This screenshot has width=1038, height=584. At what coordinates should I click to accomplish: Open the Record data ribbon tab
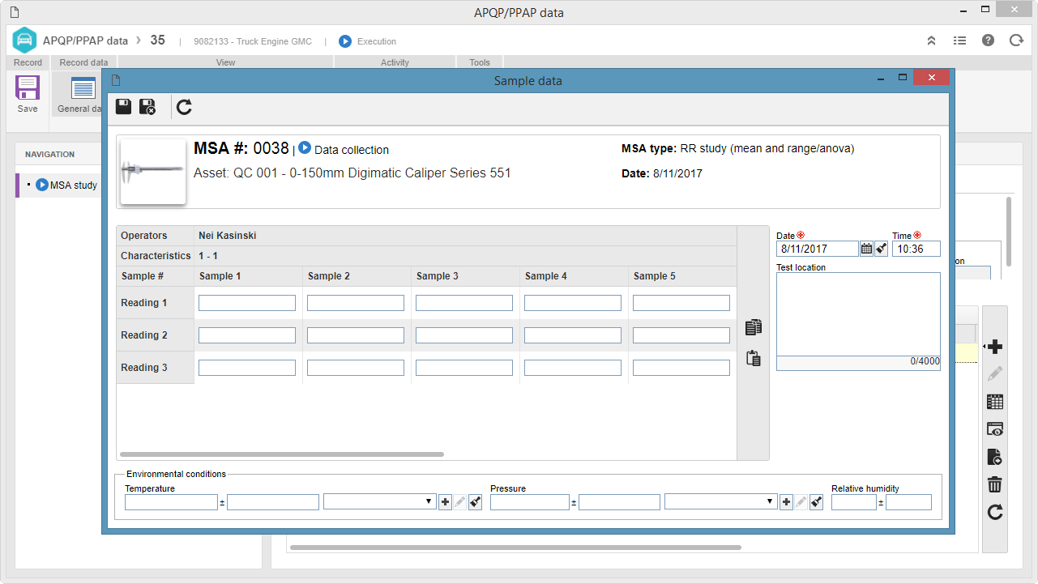click(83, 62)
